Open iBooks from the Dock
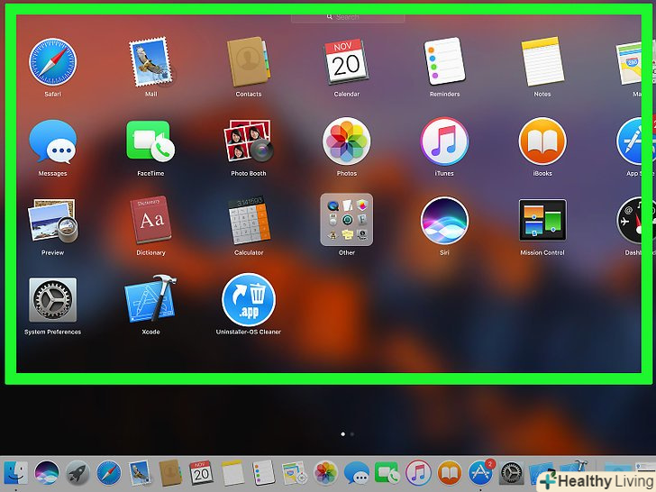656x492 pixels. click(450, 473)
